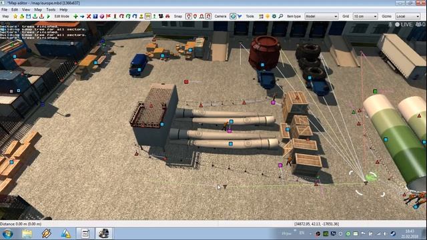Toggle the first Snap magnet icon
Viewport: 427px width, 240px height.
[188, 17]
